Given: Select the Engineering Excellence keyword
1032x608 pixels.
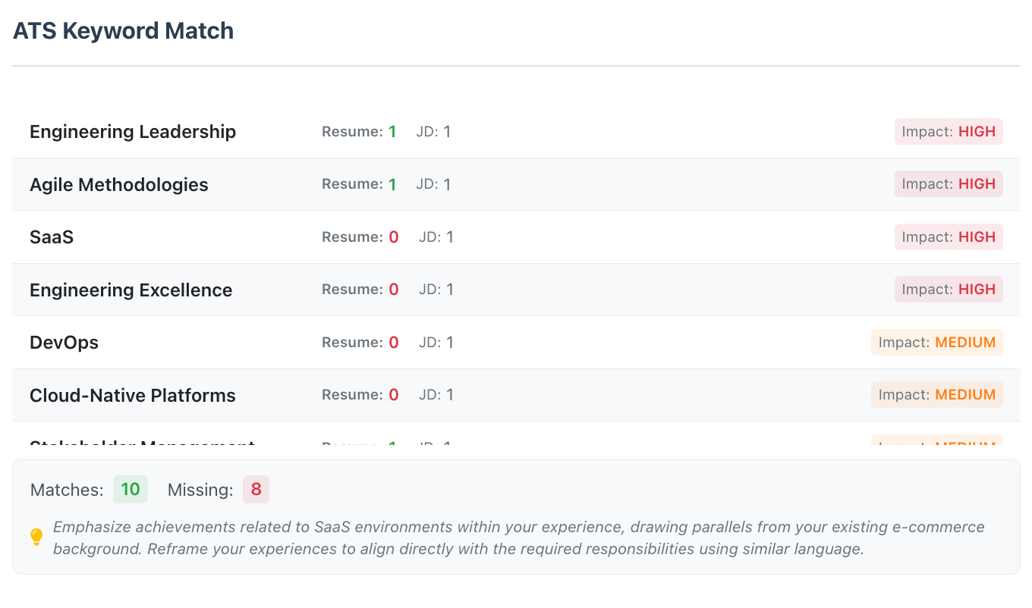Looking at the screenshot, I should 131,290.
